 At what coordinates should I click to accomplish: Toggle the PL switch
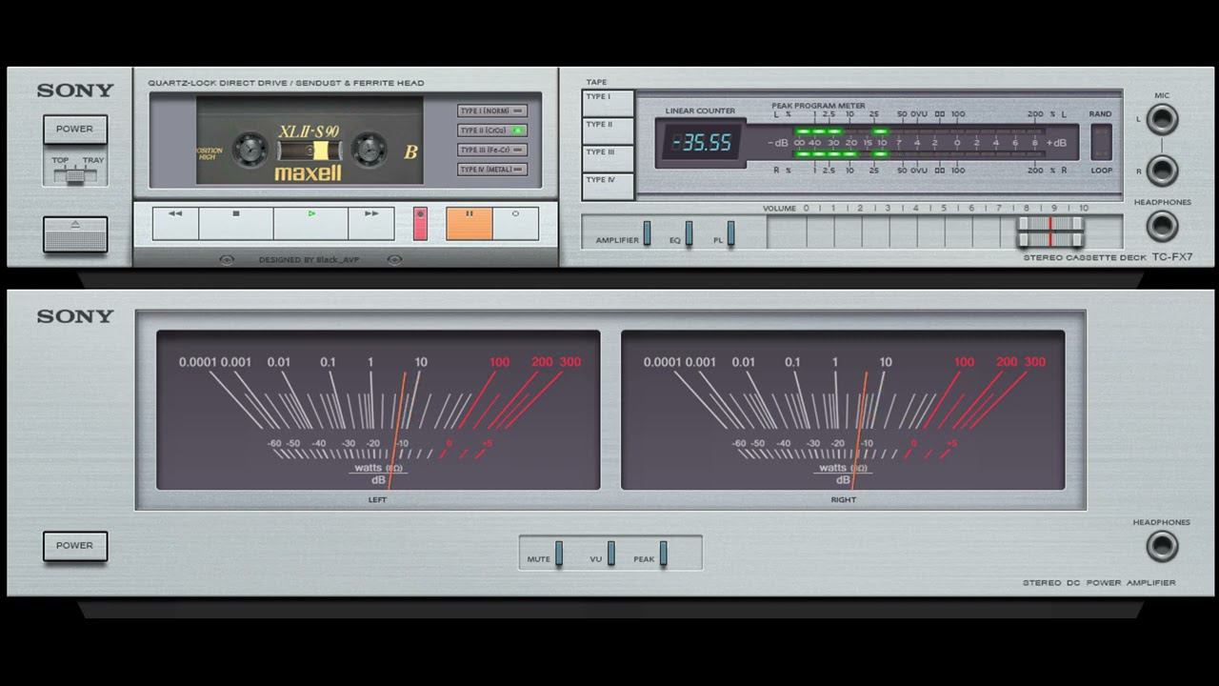730,233
